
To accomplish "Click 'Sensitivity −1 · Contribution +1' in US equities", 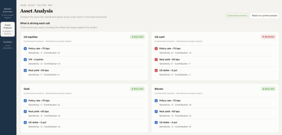I will click(x=44, y=75).
